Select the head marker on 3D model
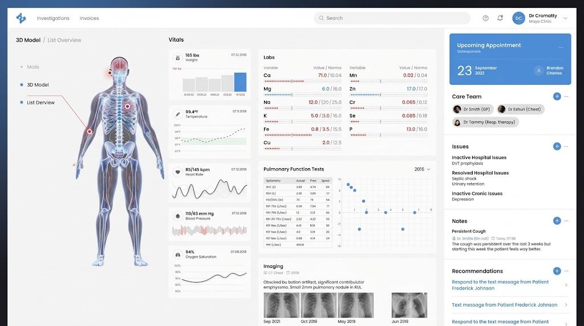 click(x=110, y=72)
